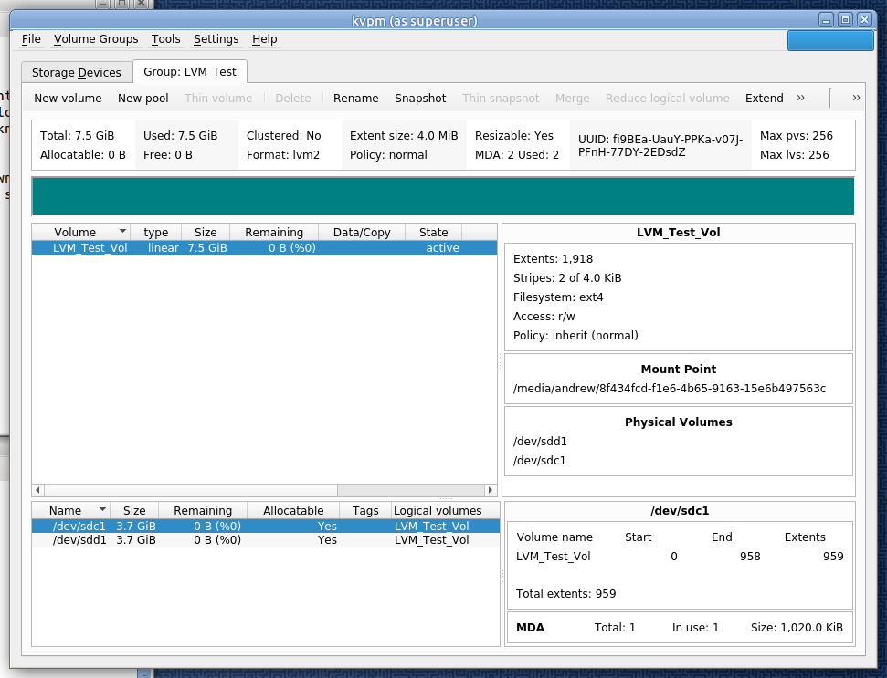The width and height of the screenshot is (887, 678).
Task: Open the Settings menu
Action: [x=216, y=39]
